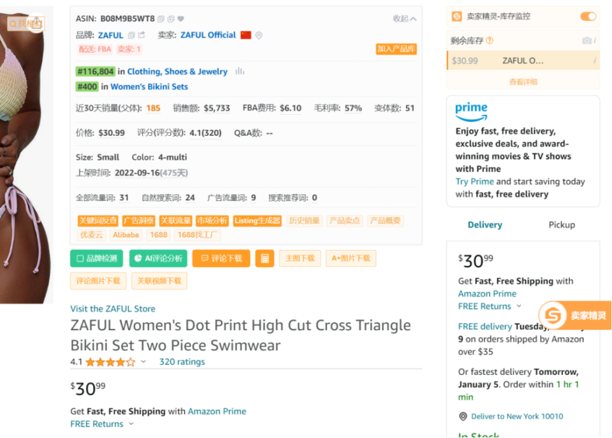Collapse the panel with 收起 chevron
This screenshot has height=438, width=612.
pyautogui.click(x=405, y=18)
